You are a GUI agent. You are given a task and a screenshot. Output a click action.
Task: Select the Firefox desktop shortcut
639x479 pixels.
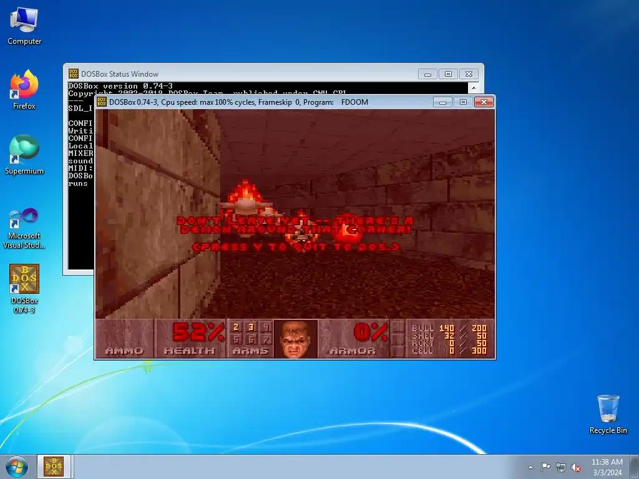pyautogui.click(x=24, y=90)
